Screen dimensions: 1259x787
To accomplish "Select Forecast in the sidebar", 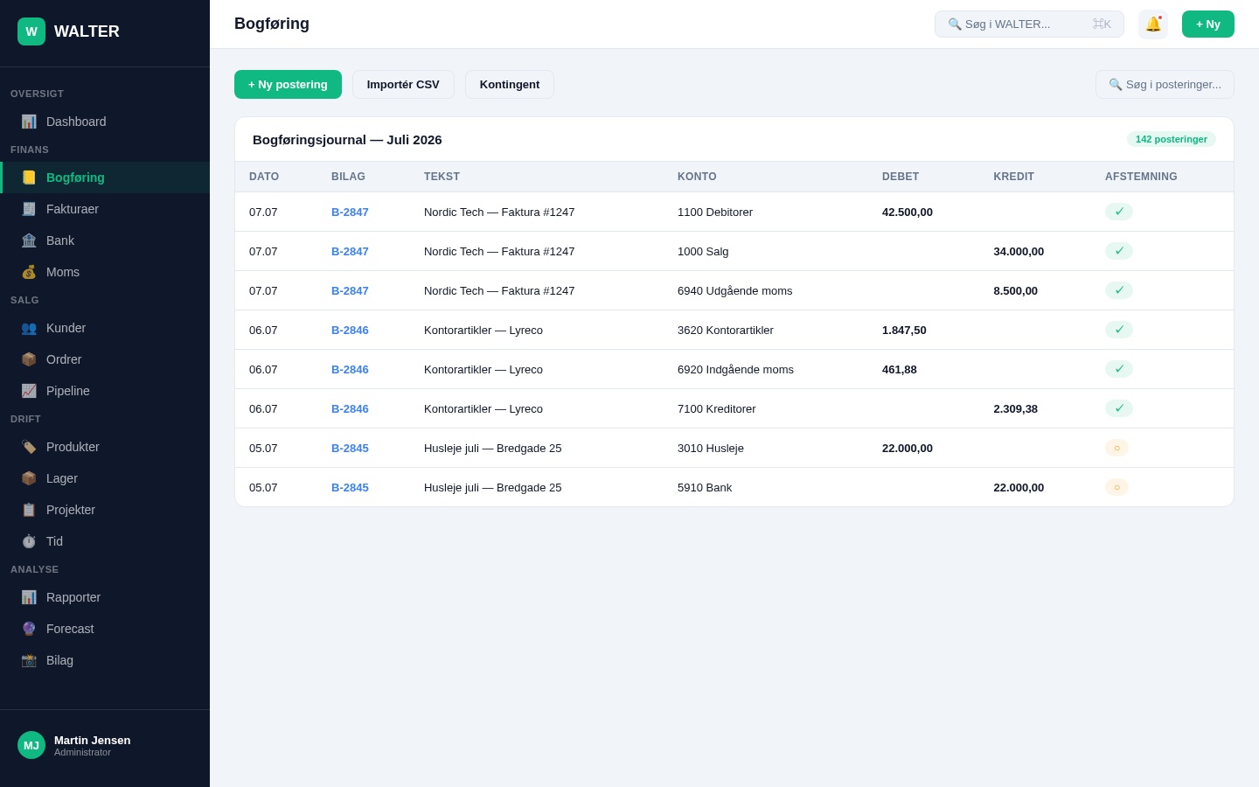I will (x=105, y=629).
